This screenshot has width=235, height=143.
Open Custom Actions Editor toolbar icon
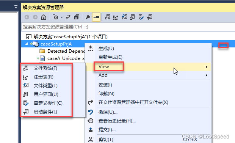(x=141, y=17)
